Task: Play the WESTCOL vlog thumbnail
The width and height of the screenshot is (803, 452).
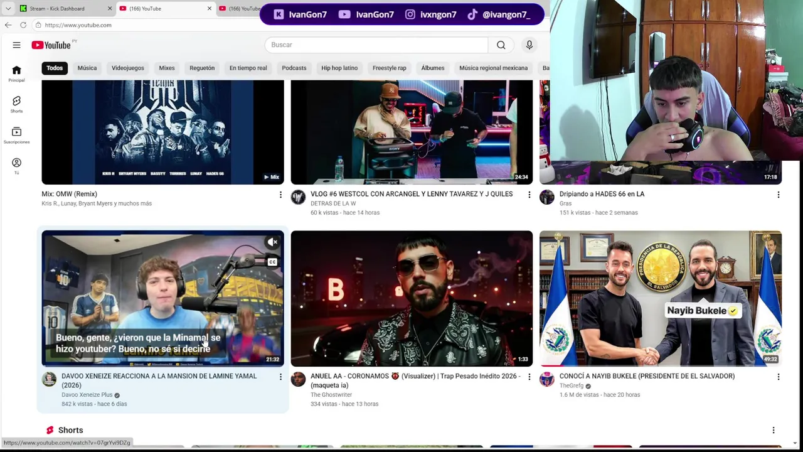Action: click(412, 132)
